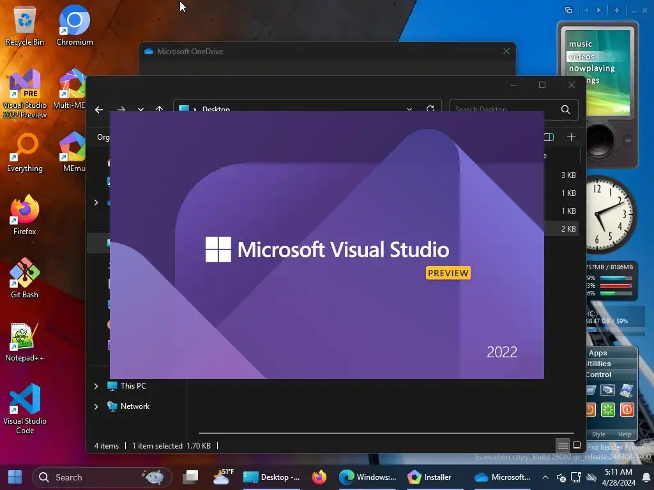This screenshot has height=490, width=654.
Task: Open Control tab in launcher gadget
Action: [598, 375]
